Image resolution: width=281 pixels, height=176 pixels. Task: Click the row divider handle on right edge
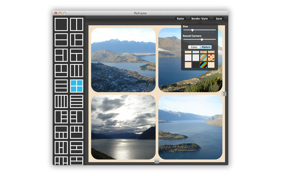point(224,94)
